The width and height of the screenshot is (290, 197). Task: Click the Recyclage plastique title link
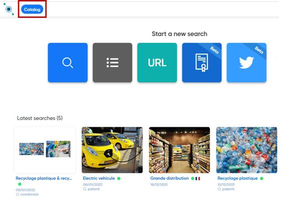pyautogui.click(x=237, y=178)
